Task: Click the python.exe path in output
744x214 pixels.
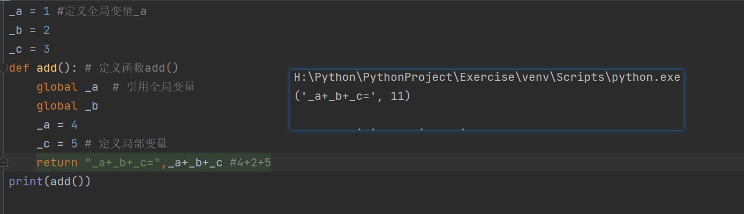Action: (x=487, y=77)
